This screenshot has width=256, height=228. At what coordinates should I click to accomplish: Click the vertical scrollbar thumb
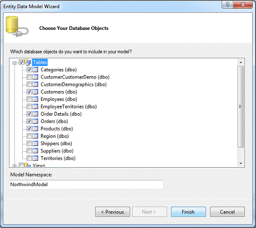(x=241, y=107)
